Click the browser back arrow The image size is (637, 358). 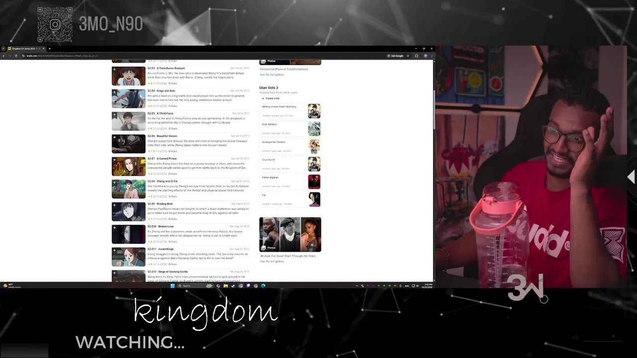pos(3,56)
